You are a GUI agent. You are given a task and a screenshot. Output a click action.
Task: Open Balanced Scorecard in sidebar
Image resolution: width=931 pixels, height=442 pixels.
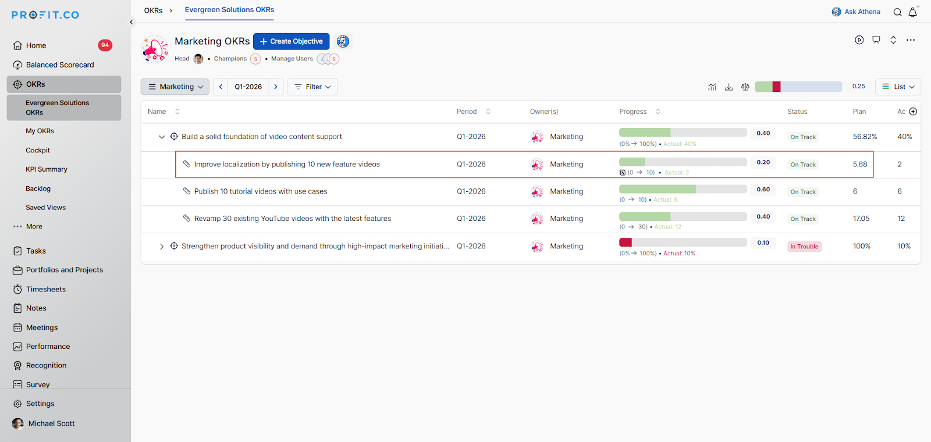click(x=60, y=65)
